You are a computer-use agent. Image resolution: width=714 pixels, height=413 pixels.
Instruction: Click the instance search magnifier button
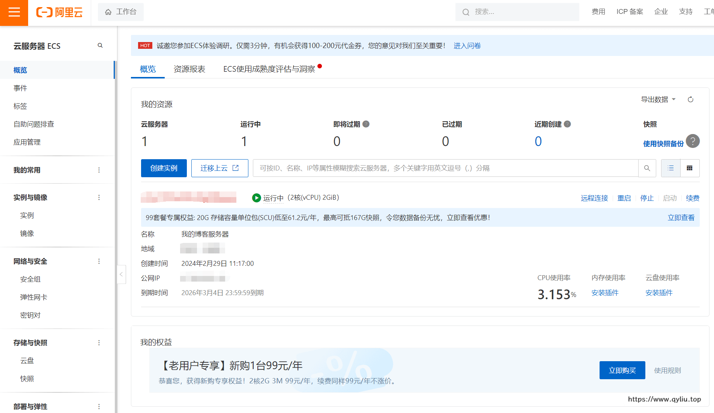point(647,168)
